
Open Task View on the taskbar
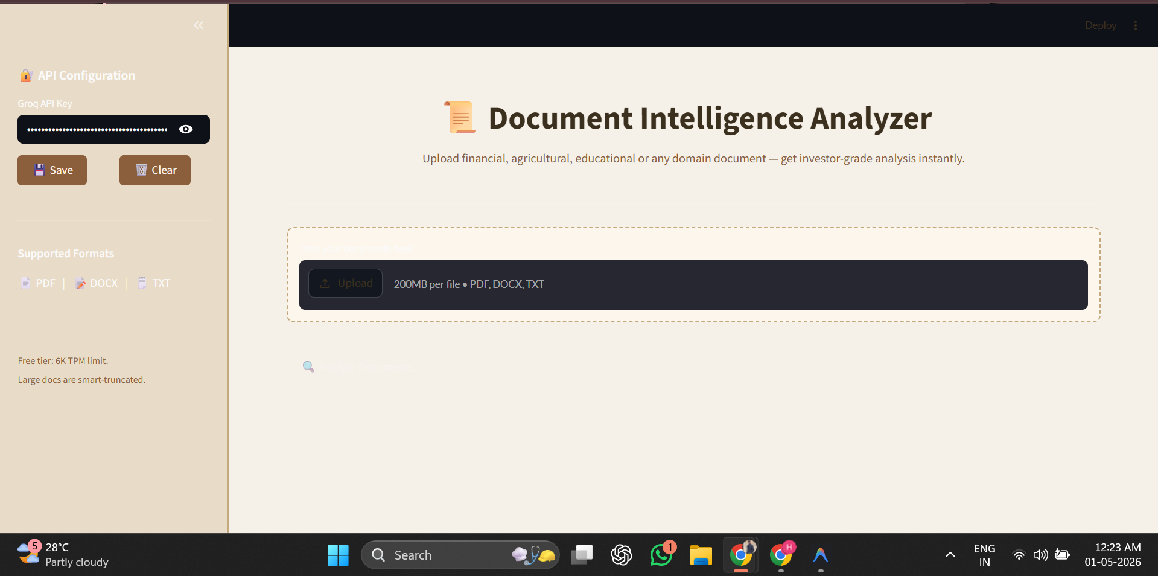click(582, 555)
